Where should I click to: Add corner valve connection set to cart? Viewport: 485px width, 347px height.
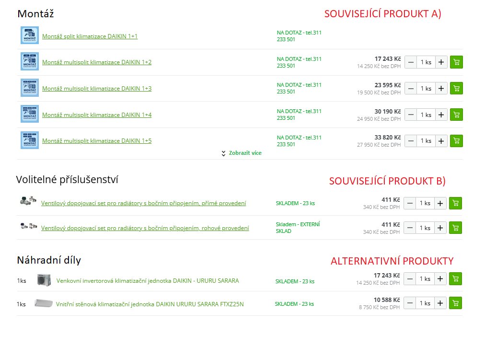[x=456, y=228]
